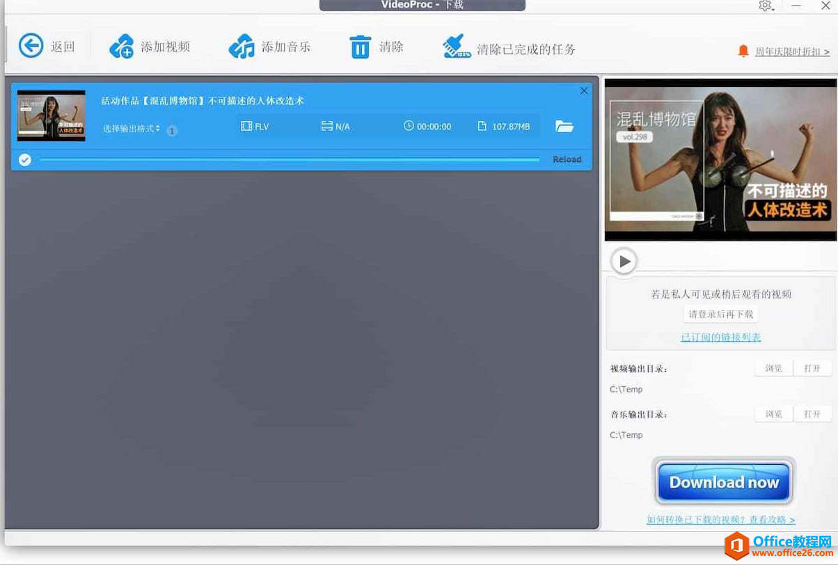Click the 107.87MB size text
The image size is (838, 565).
click(511, 127)
